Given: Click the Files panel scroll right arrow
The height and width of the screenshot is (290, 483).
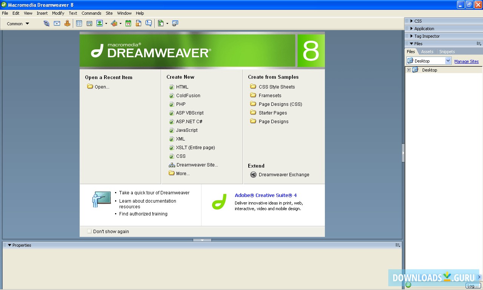Looking at the screenshot, I should point(479,277).
